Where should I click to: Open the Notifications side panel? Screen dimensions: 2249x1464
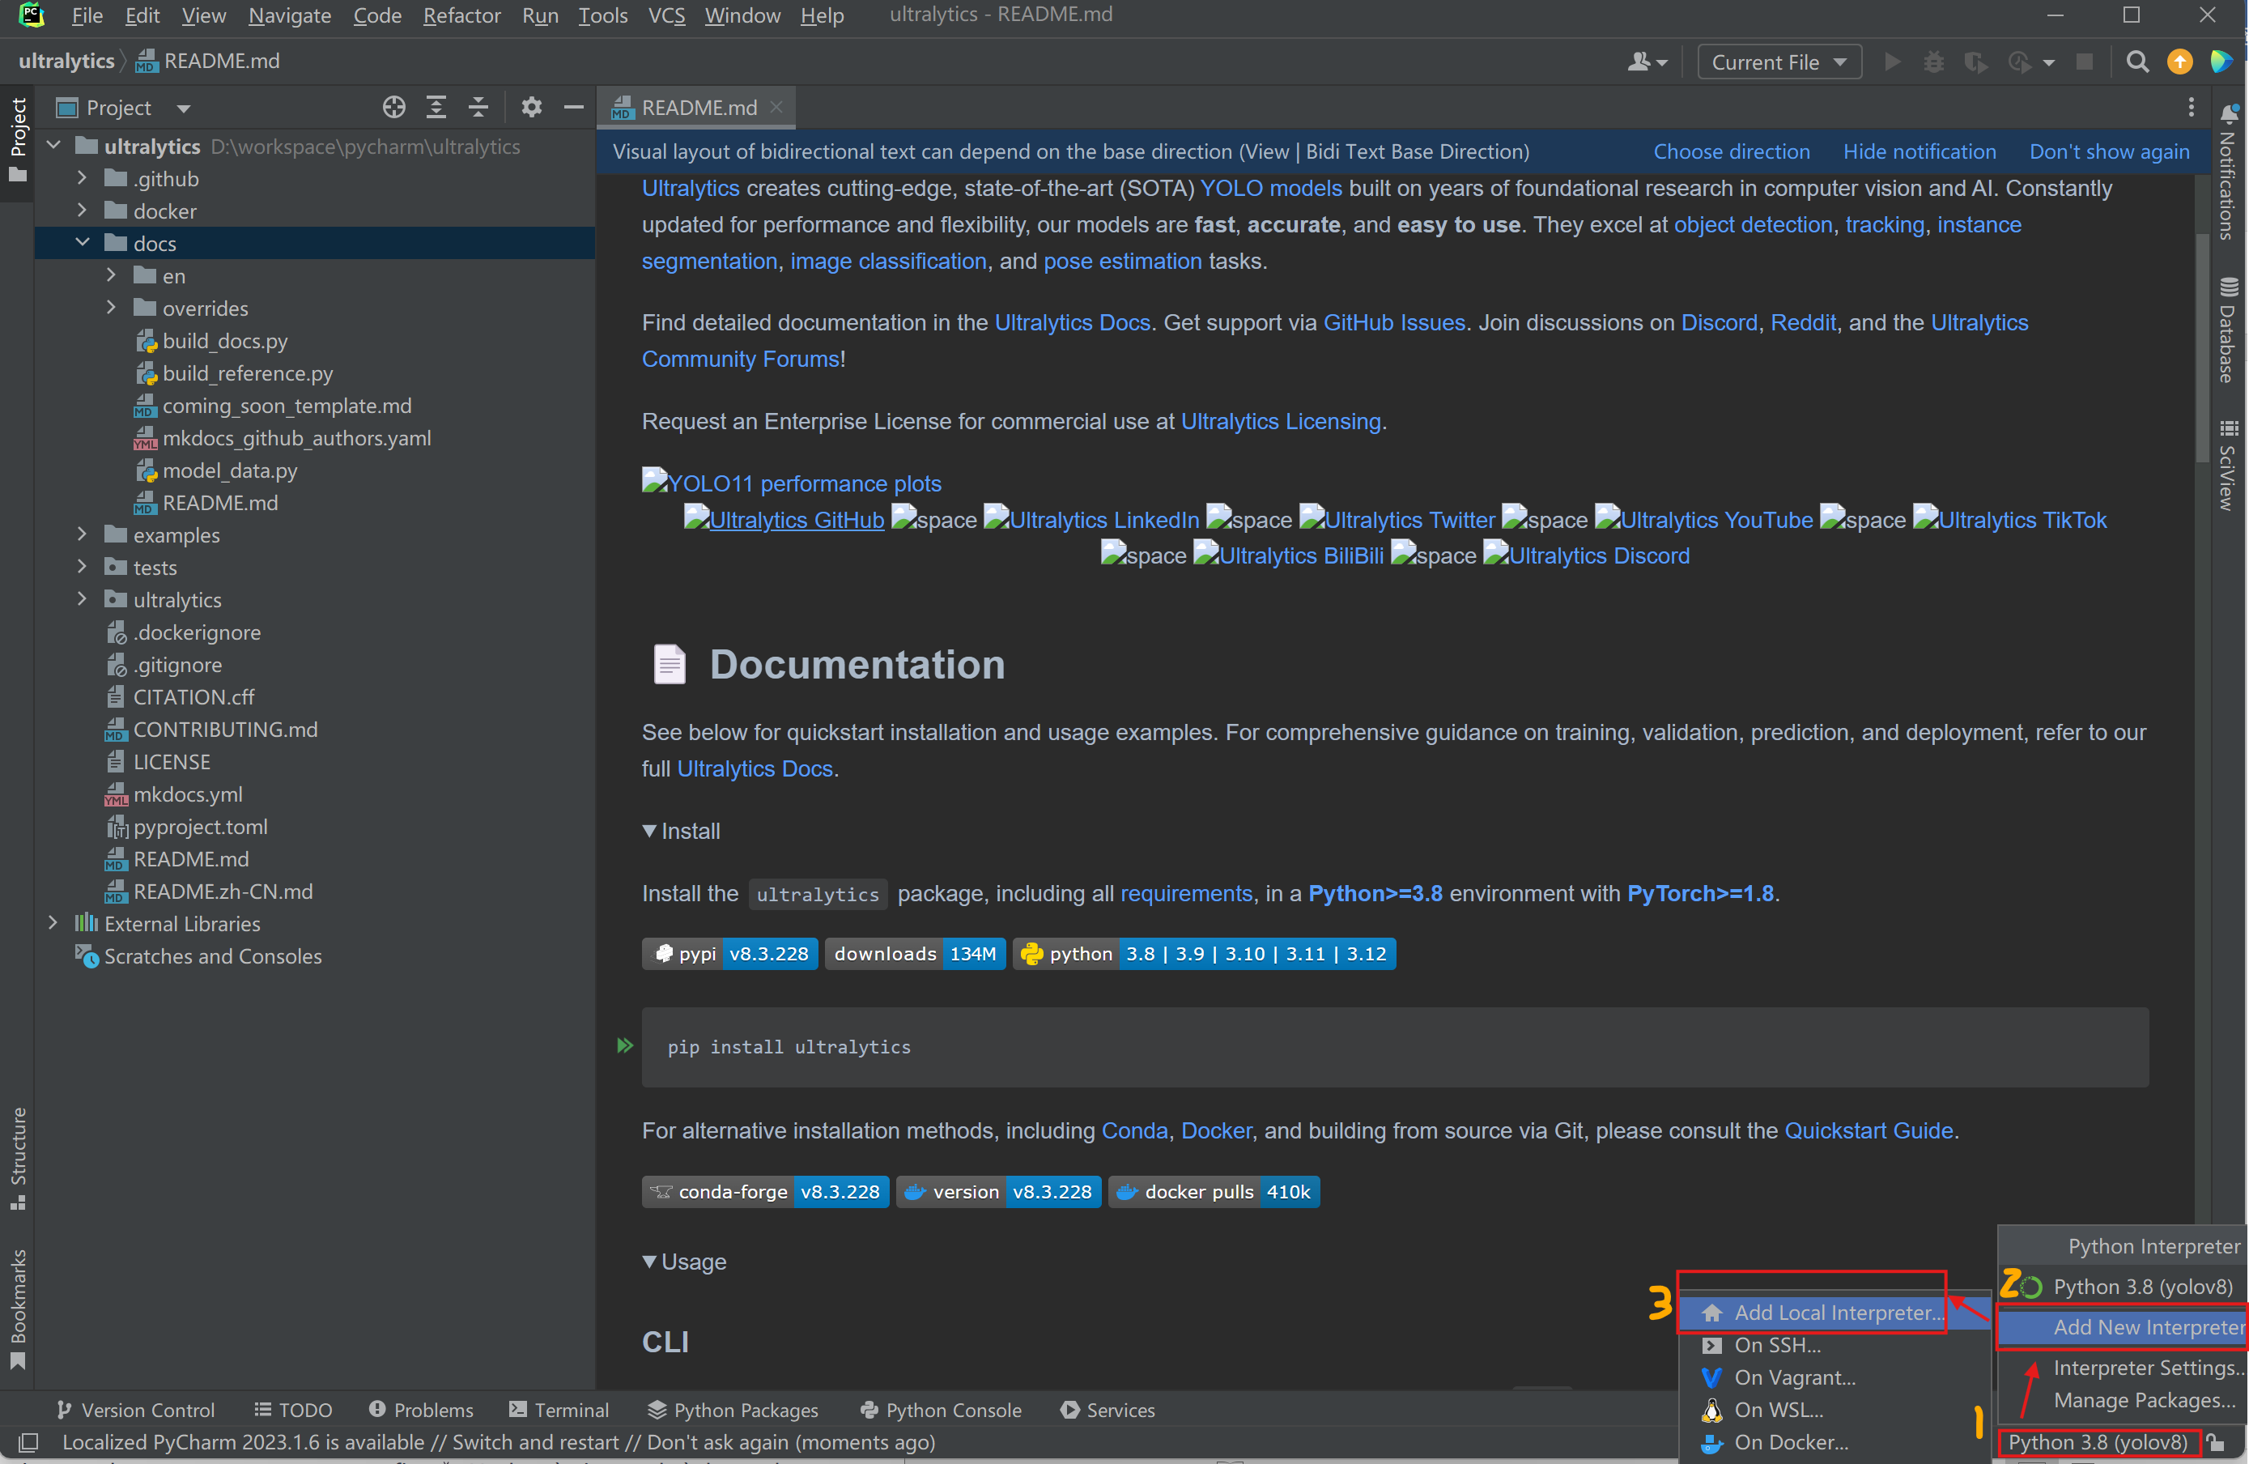pyautogui.click(x=2229, y=170)
